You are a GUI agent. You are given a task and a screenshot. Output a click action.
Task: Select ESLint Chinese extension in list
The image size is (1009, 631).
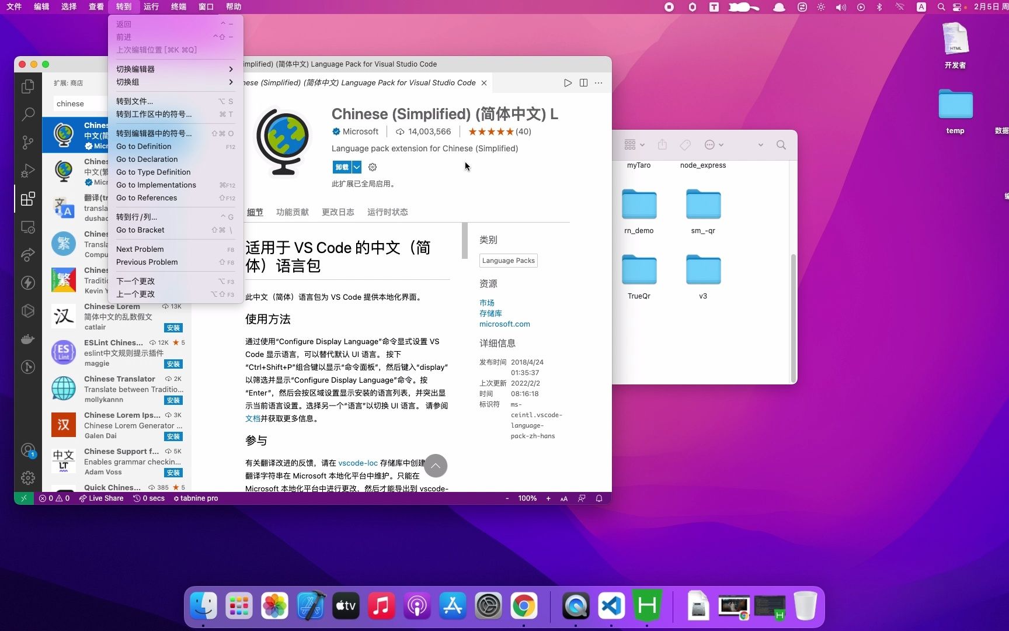[117, 353]
